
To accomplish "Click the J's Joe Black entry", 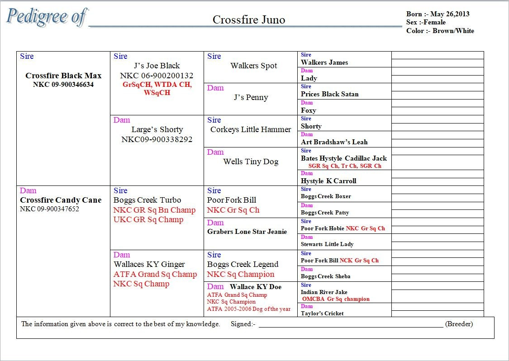I will point(157,66).
